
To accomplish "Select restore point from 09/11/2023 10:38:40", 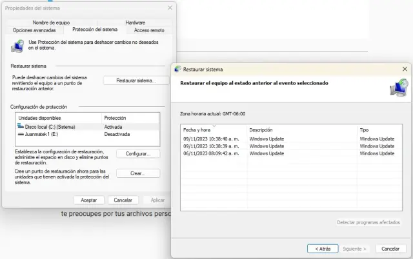I will pos(214,139).
